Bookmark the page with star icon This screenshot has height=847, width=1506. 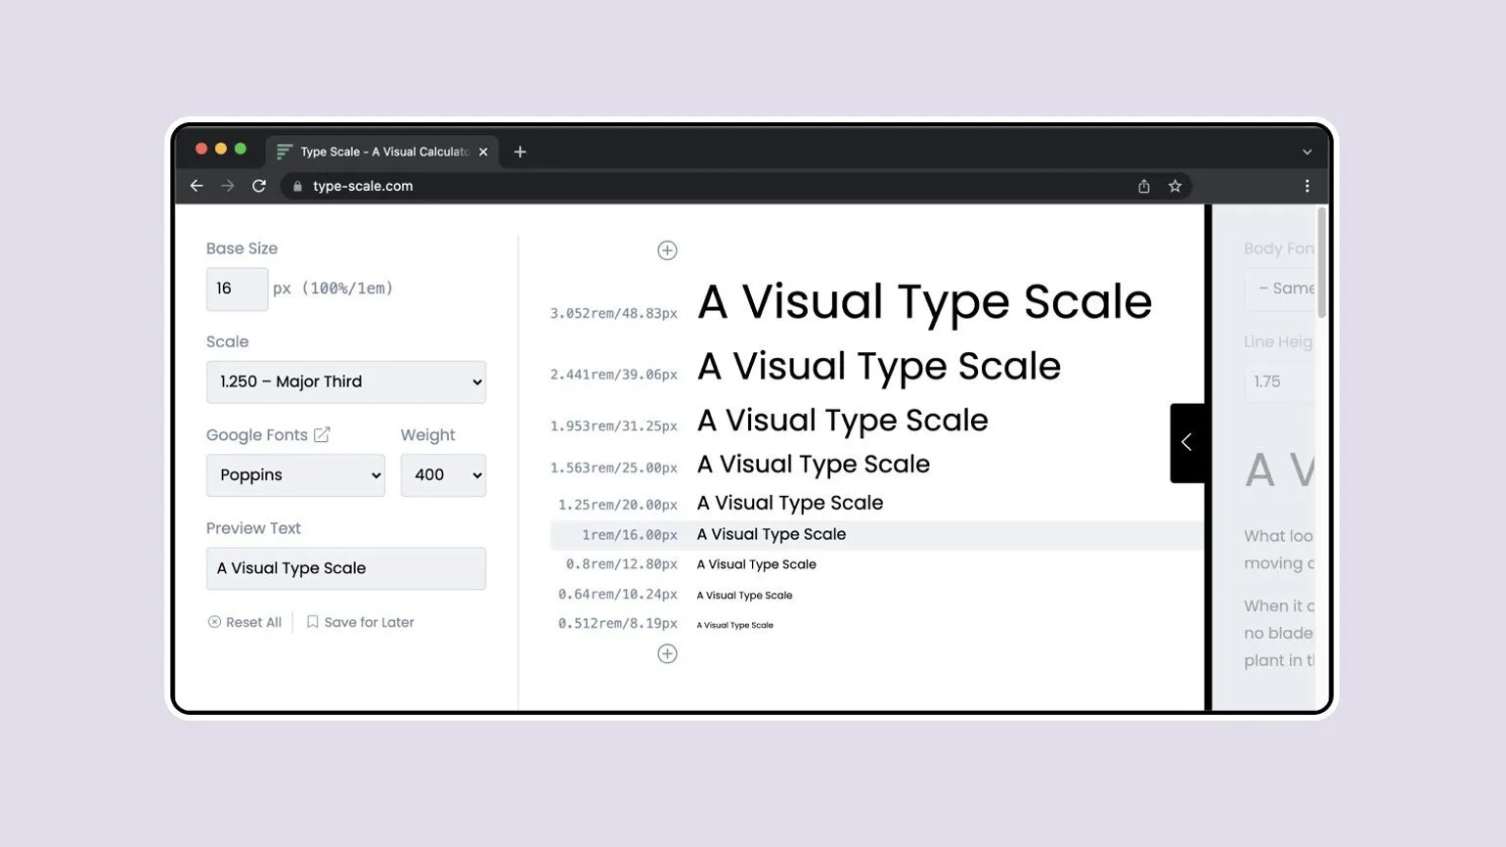tap(1175, 186)
